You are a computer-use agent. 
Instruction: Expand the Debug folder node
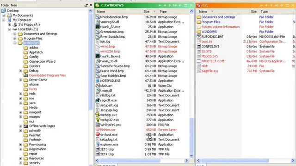point(20,71)
